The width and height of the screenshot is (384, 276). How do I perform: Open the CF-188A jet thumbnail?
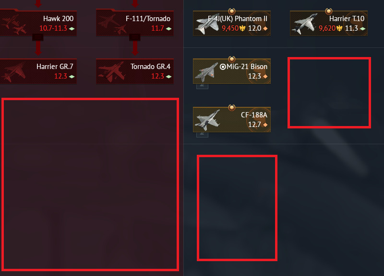coord(207,120)
